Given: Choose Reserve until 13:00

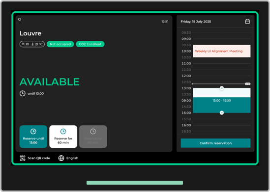Looking at the screenshot, I should point(33,137).
